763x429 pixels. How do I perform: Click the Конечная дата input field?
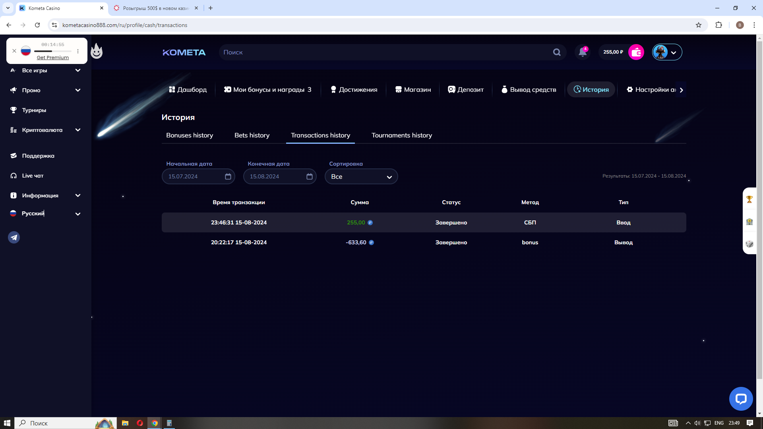(274, 176)
